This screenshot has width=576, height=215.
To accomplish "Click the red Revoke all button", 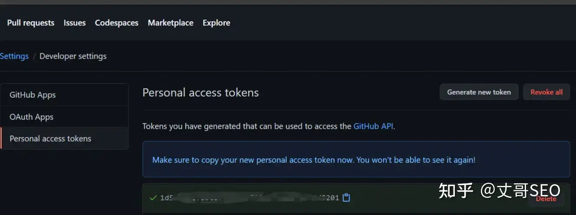I will click(546, 92).
